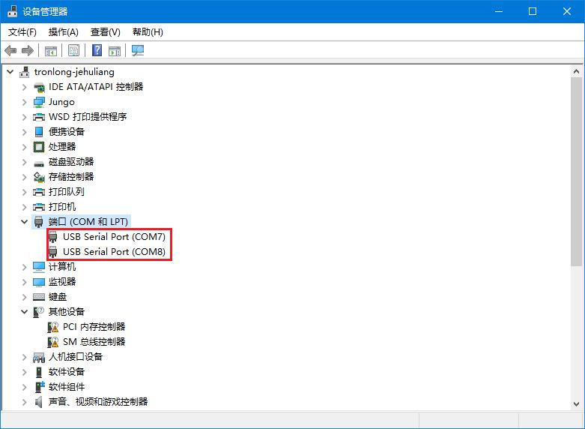
Task: Click the 声音、视频和游戏控制器 speaker icon
Action: [38, 402]
